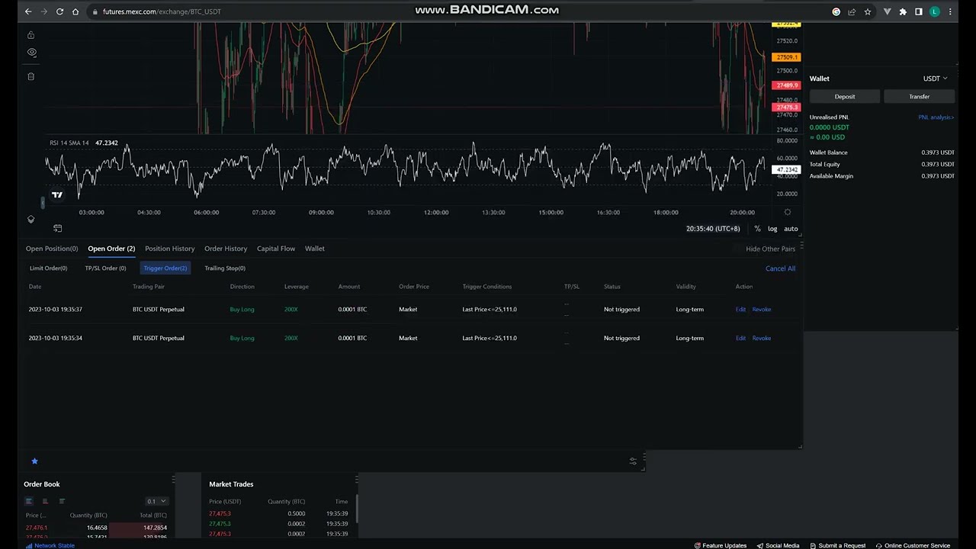Open Social Media footer link
This screenshot has width=976, height=549.
(778, 545)
